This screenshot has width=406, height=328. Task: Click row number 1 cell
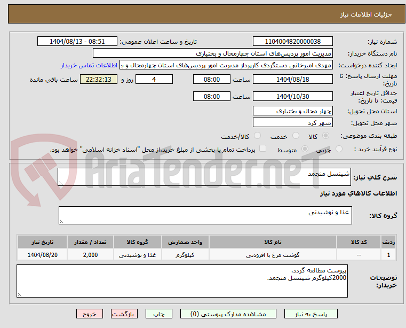point(388,255)
